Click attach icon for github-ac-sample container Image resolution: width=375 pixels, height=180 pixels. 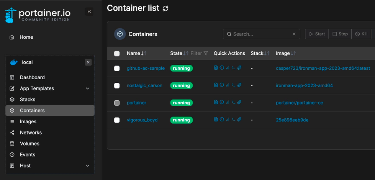click(x=239, y=68)
